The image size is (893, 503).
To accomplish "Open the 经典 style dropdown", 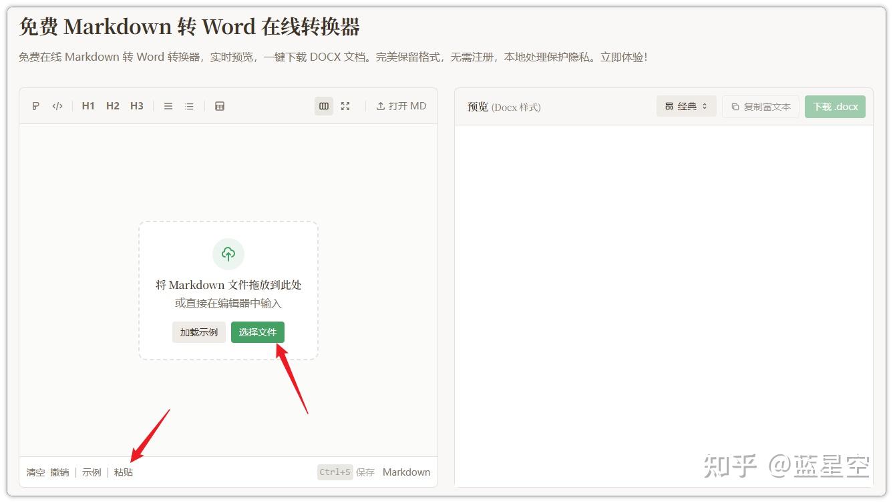I will (x=687, y=106).
